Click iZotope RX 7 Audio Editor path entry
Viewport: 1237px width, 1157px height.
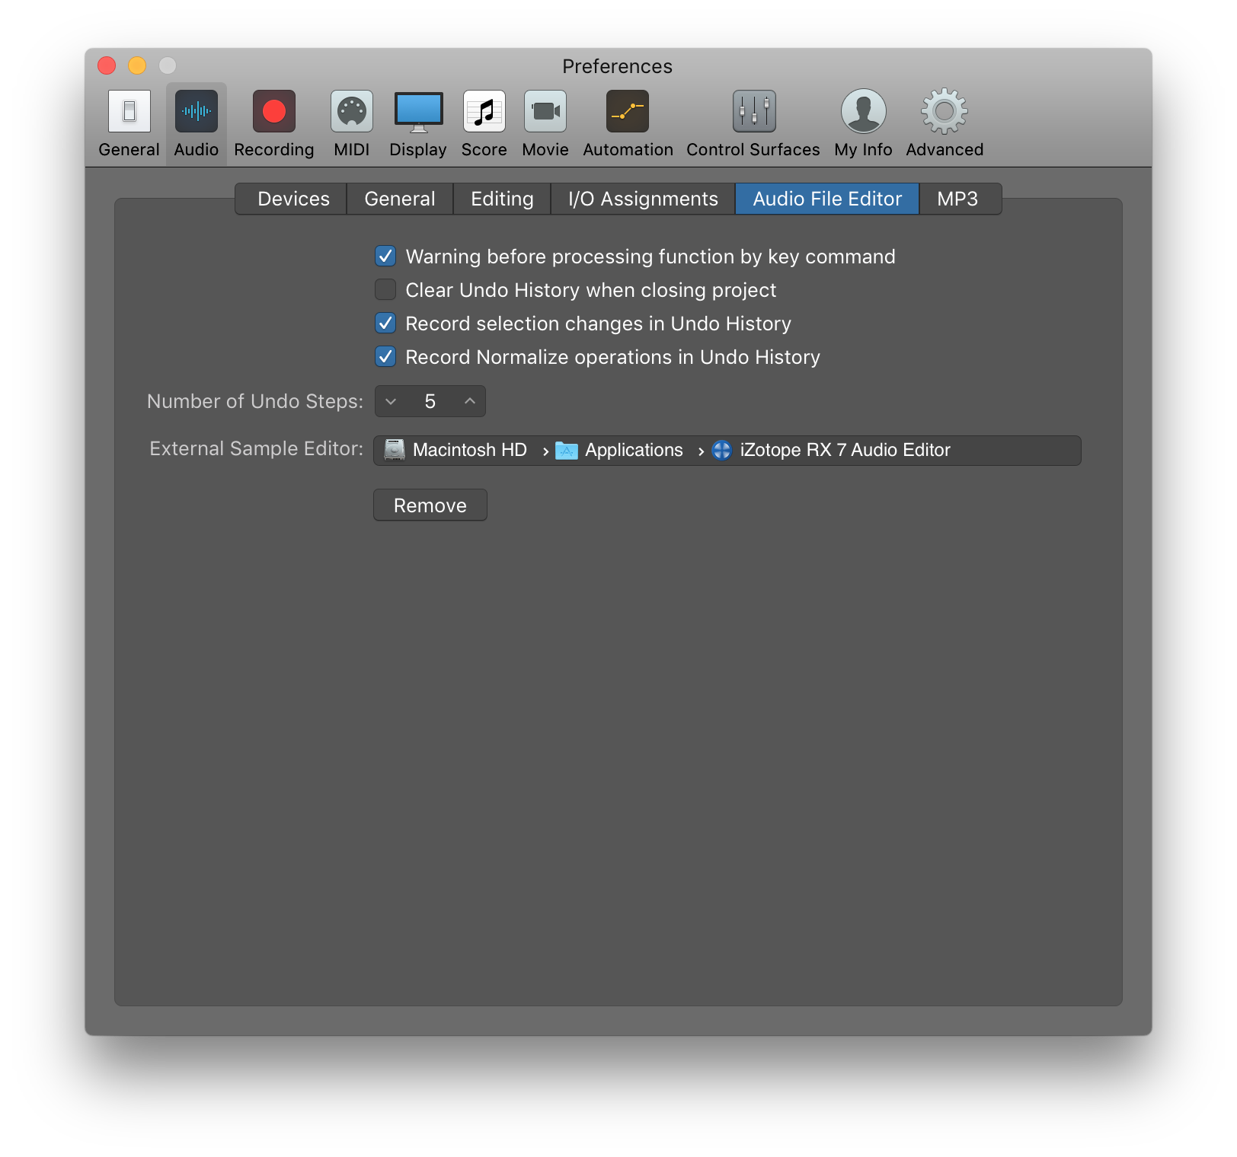(845, 451)
